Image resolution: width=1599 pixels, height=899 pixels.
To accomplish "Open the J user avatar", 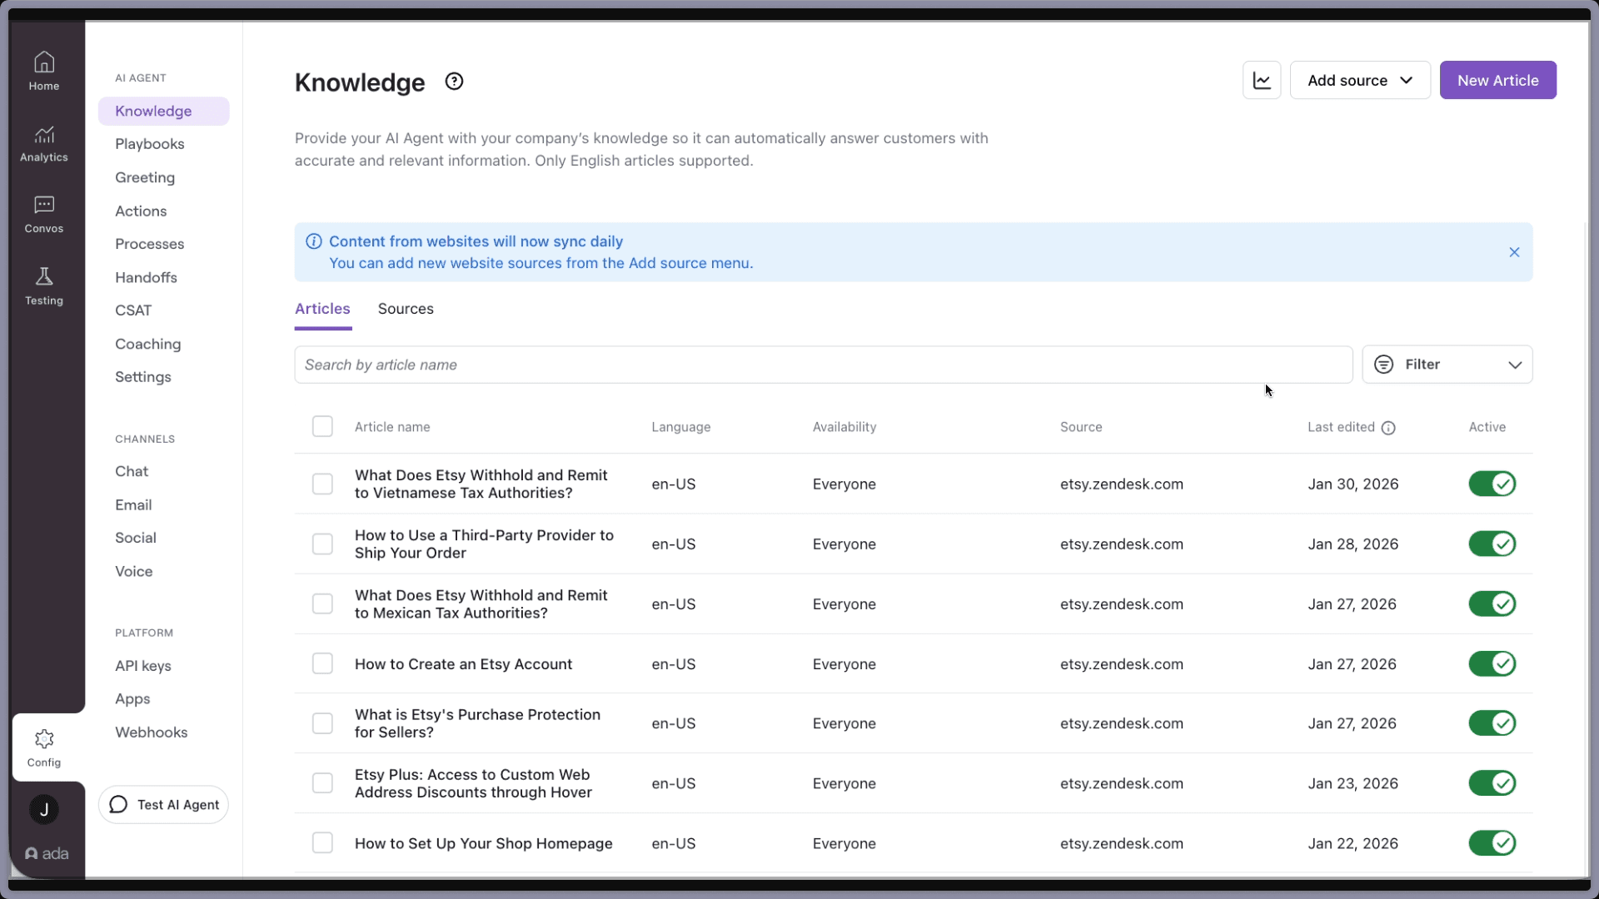I will 44,809.
